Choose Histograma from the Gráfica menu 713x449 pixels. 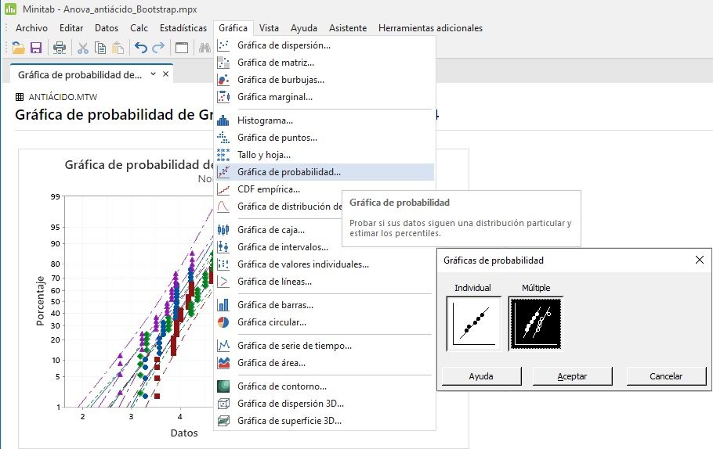coord(265,120)
